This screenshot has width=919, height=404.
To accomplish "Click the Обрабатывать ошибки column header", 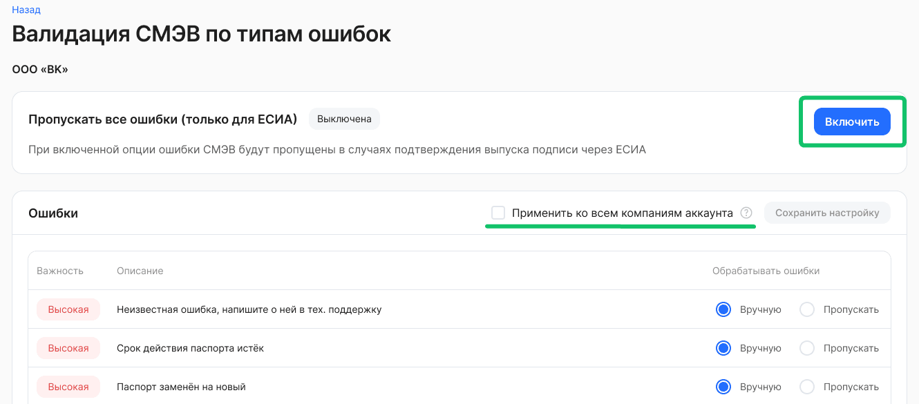I will click(x=766, y=271).
